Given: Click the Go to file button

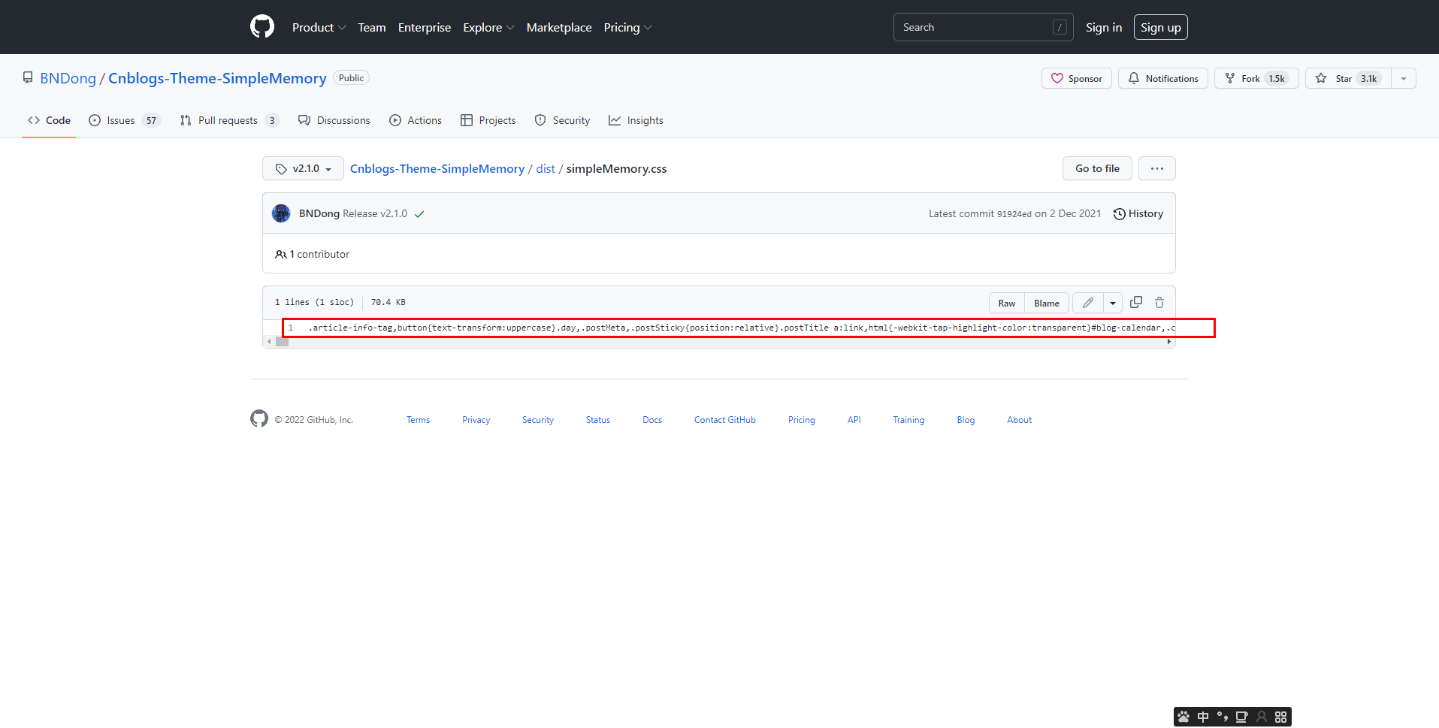Looking at the screenshot, I should click(x=1097, y=168).
